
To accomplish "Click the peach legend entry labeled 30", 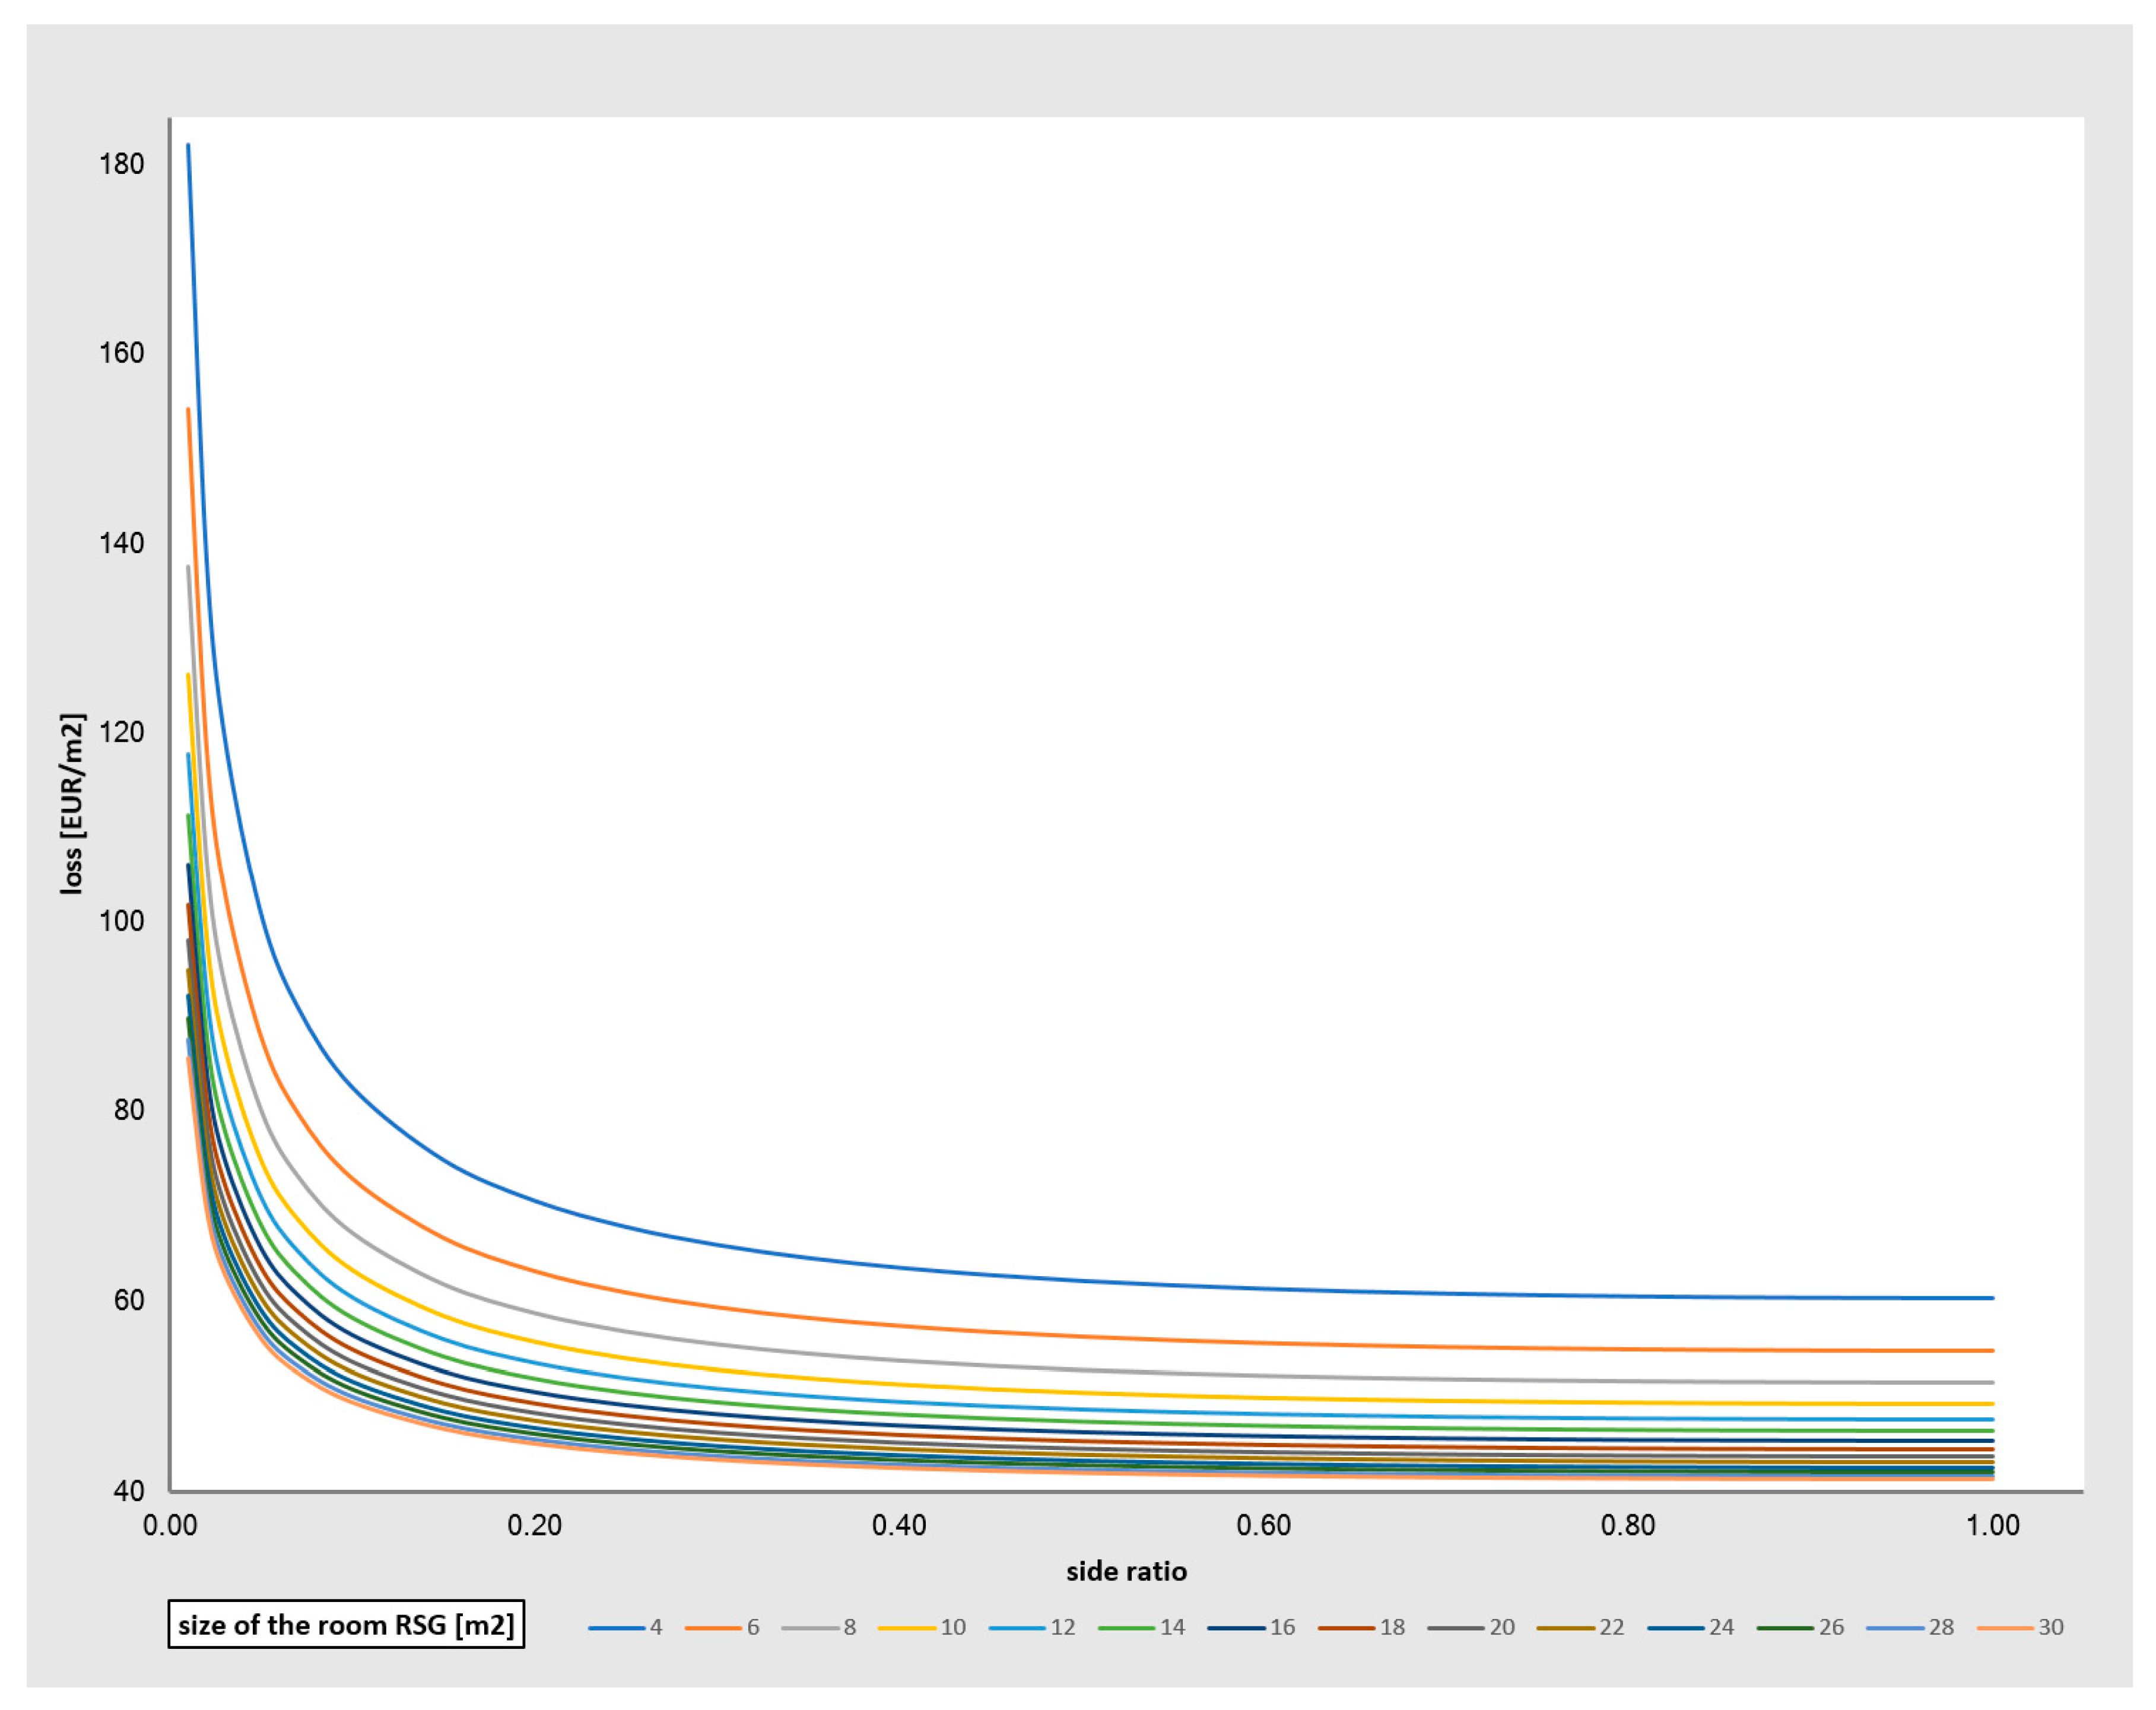I will 2021,1627.
